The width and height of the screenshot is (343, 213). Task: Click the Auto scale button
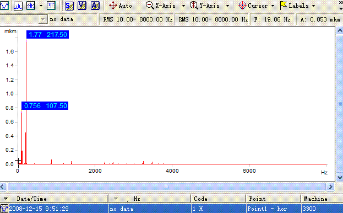(x=121, y=6)
